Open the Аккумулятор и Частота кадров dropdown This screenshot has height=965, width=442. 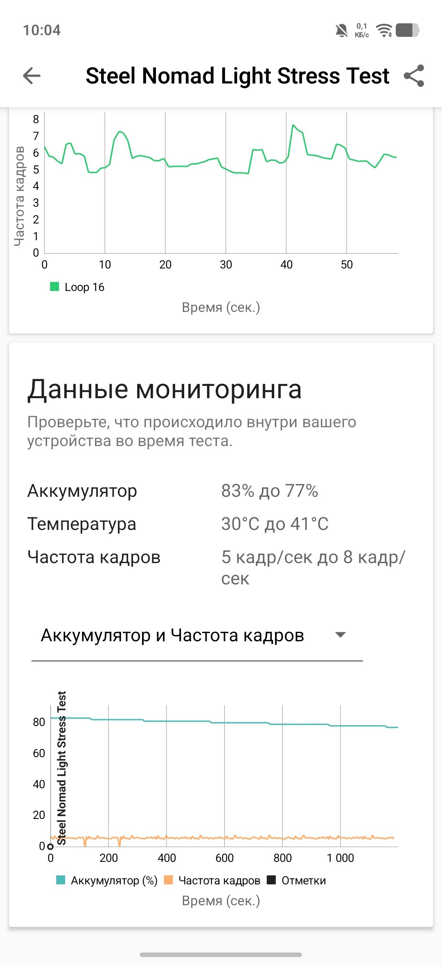click(172, 636)
